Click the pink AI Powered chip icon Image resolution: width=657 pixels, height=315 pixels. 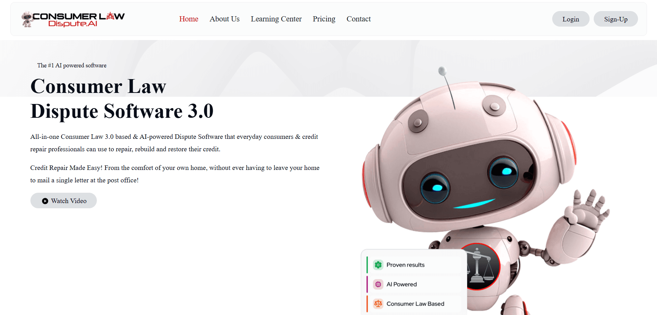pyautogui.click(x=378, y=284)
